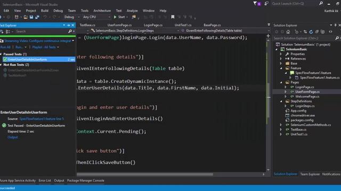
Task: Open the Debug configuration dropdown
Action: tap(79, 17)
